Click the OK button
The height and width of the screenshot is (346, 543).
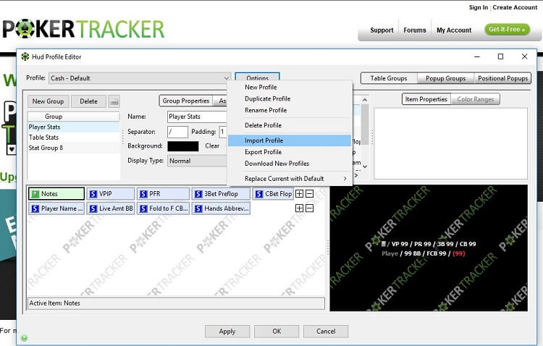pyautogui.click(x=277, y=331)
